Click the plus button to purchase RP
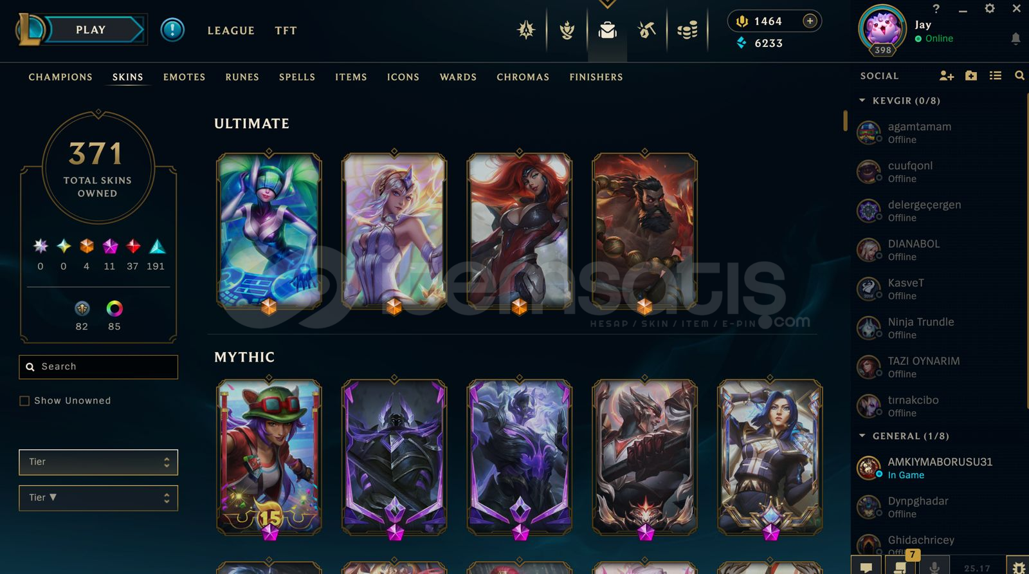 tap(810, 21)
